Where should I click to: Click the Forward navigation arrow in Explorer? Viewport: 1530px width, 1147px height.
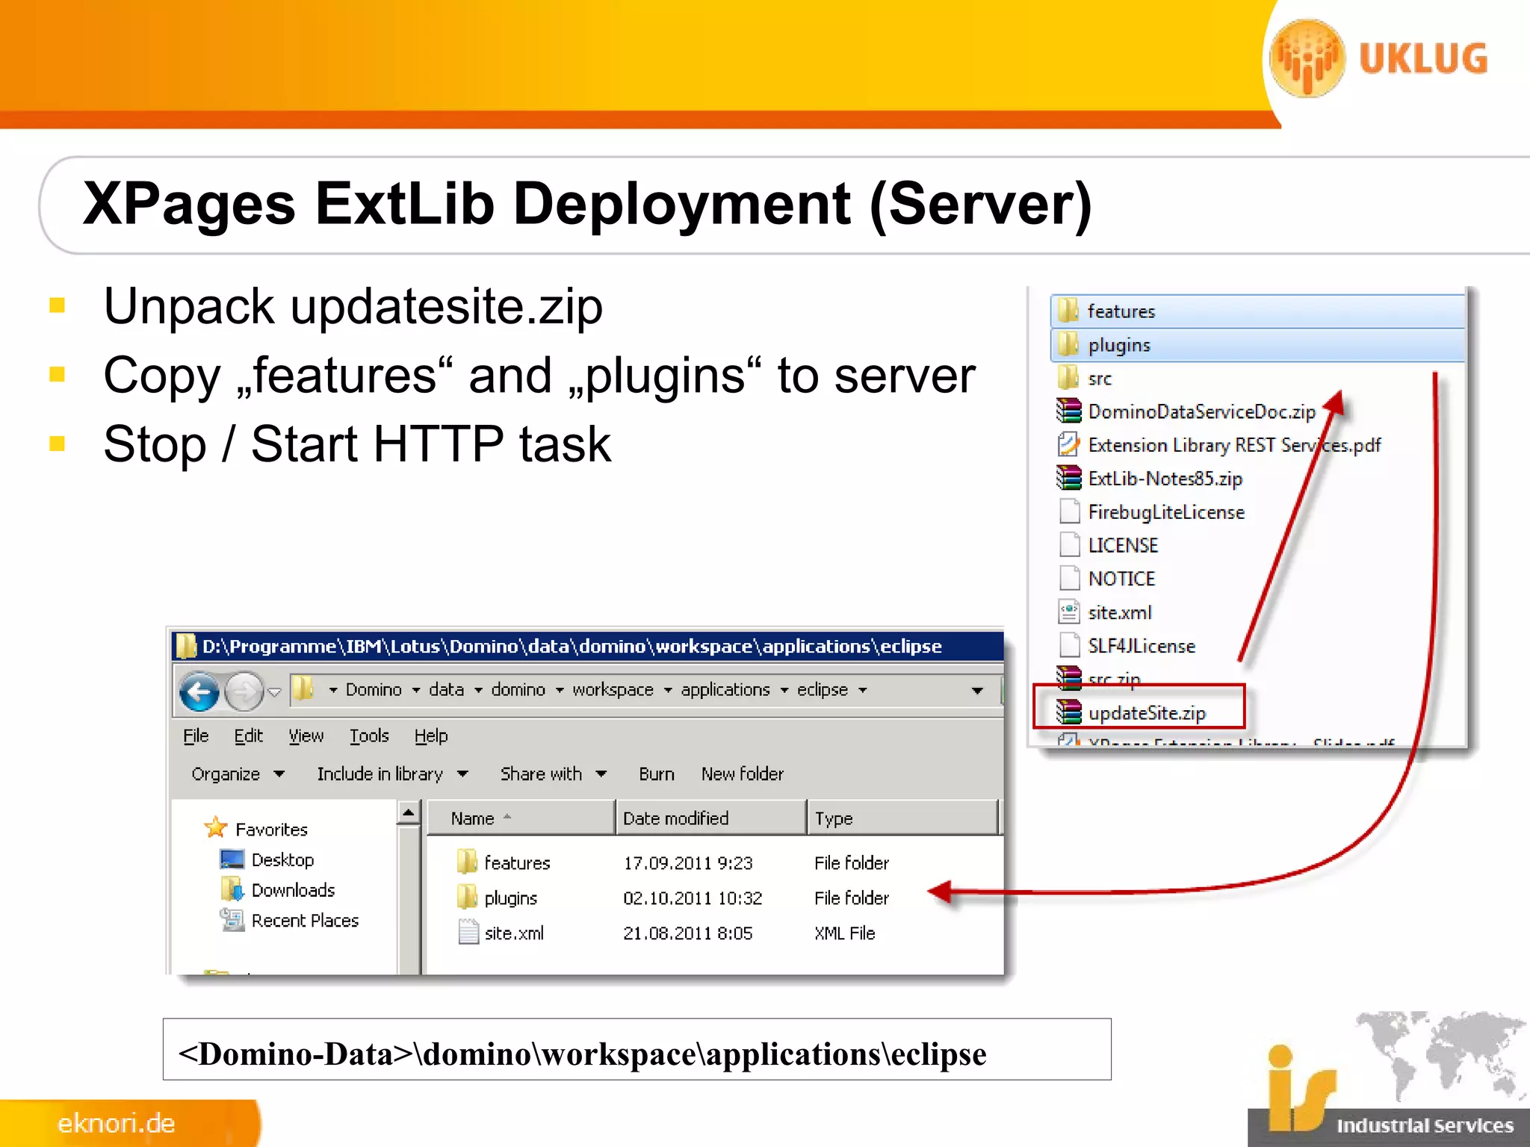point(244,691)
